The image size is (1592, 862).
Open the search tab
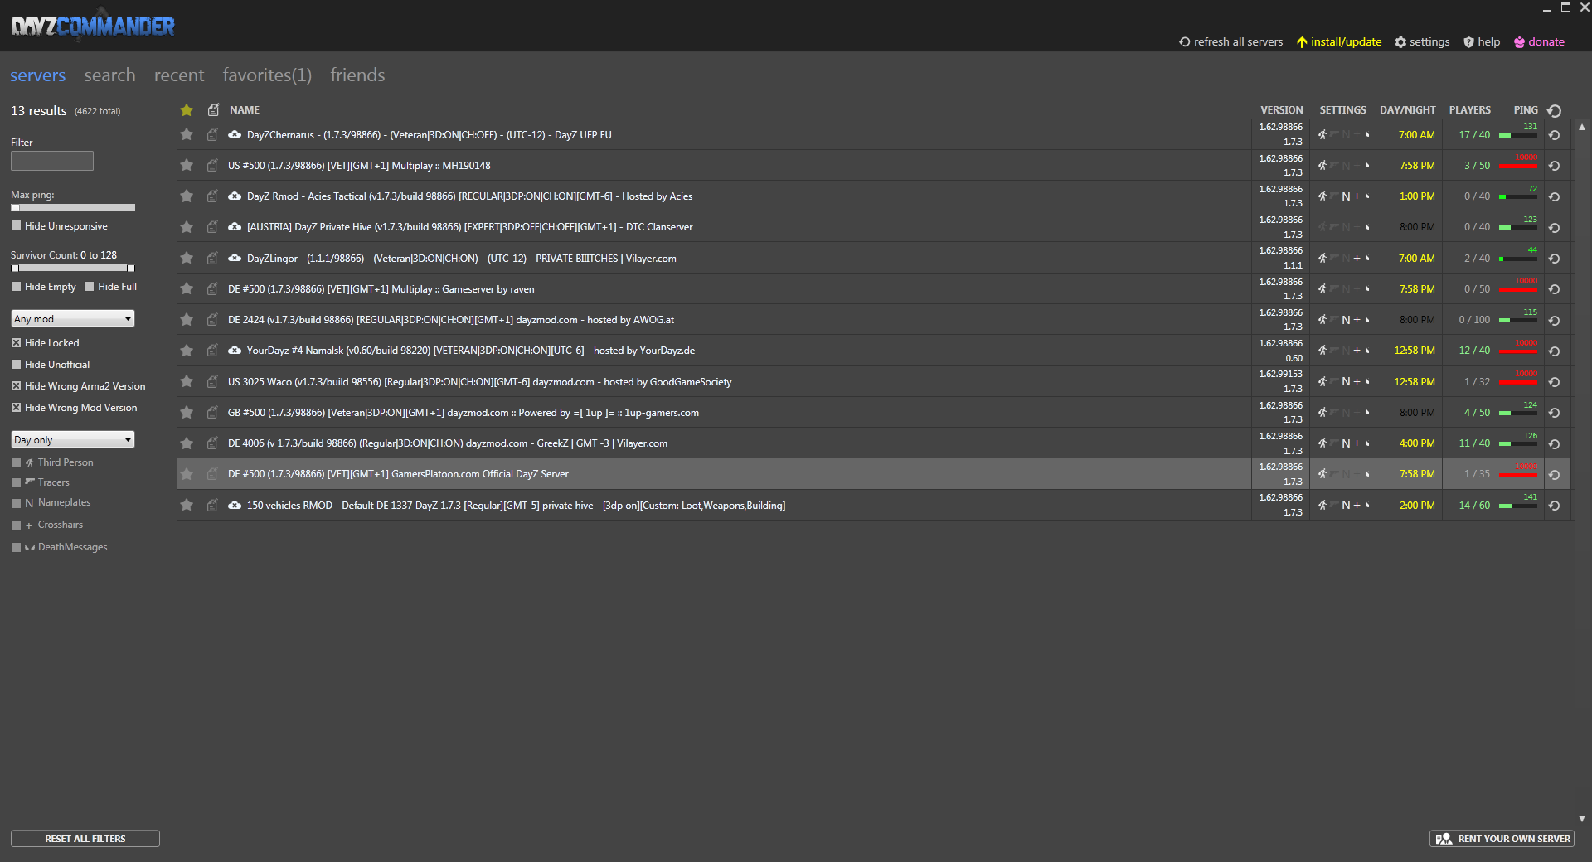coord(109,75)
